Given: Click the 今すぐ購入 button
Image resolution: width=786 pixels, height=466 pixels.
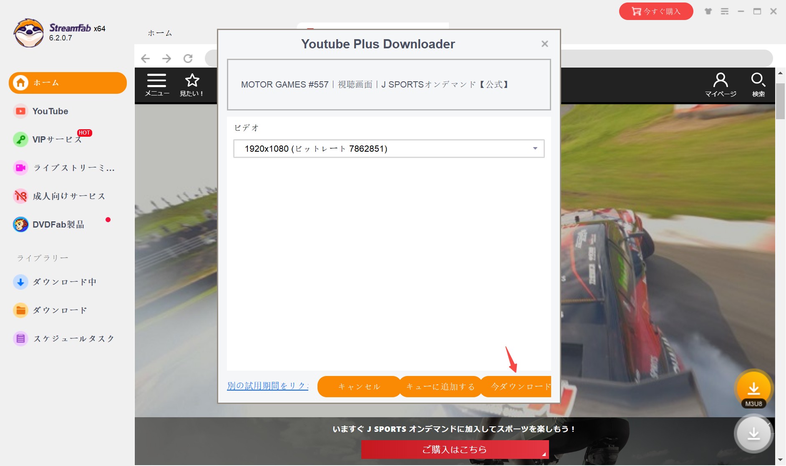Looking at the screenshot, I should point(656,11).
